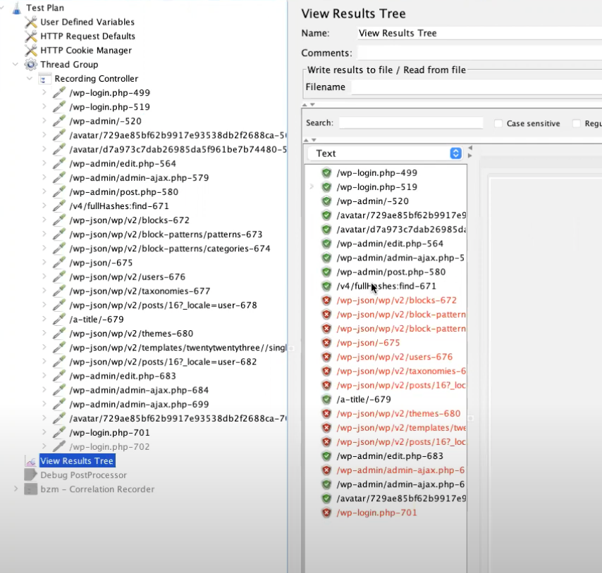
Task: Select failed result /wp-json/wp/v2/themes-680
Action: coord(398,413)
